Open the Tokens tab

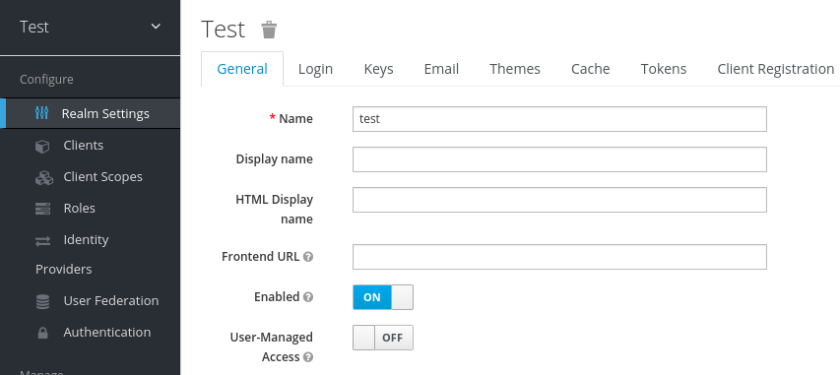click(663, 69)
